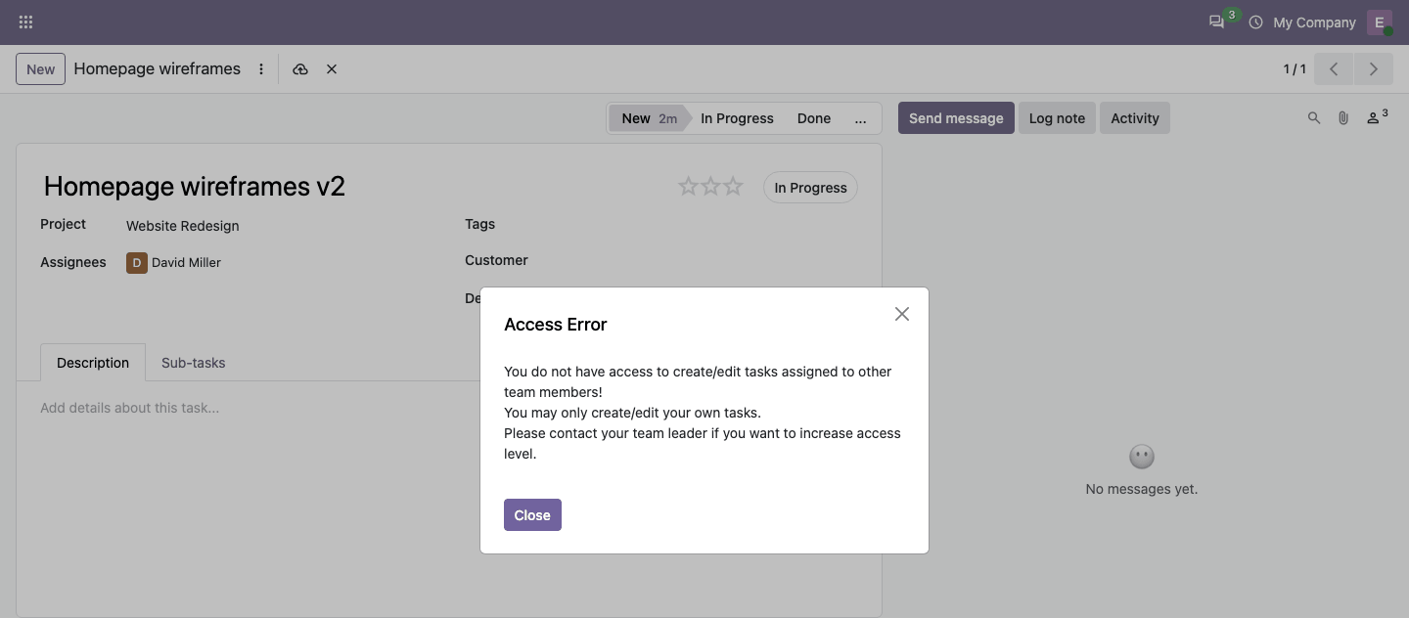Open the followers icon showing 3
The image size is (1409, 618).
tap(1377, 117)
